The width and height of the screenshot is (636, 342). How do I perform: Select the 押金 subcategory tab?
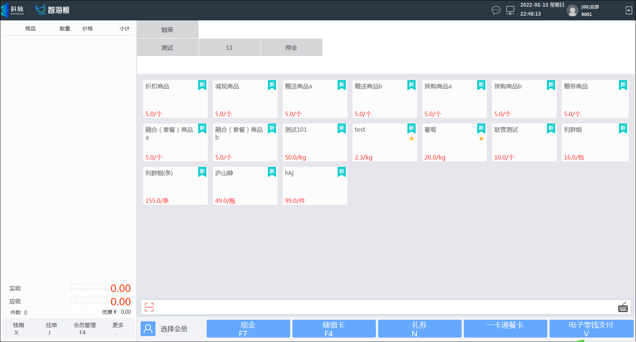click(291, 47)
